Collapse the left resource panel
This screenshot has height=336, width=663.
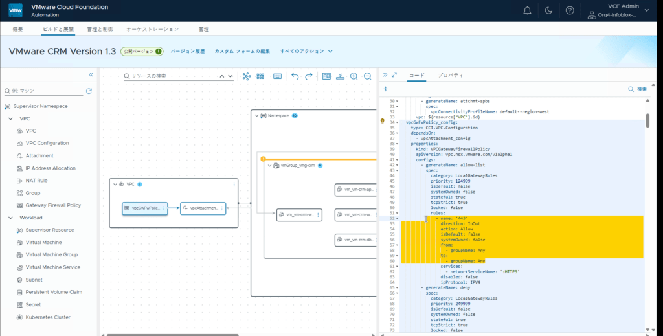click(x=91, y=75)
